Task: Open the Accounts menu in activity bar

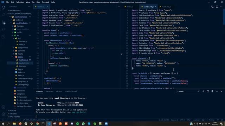Action: pos(3,107)
